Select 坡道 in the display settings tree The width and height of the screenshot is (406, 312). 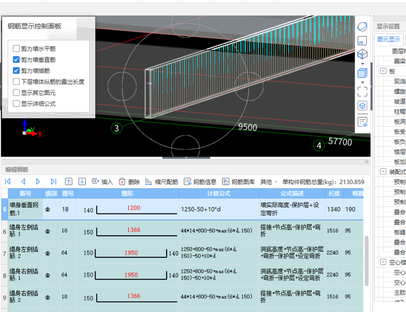click(399, 101)
